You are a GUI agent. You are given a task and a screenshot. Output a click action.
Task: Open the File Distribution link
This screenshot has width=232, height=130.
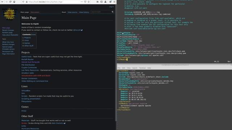[28, 65]
